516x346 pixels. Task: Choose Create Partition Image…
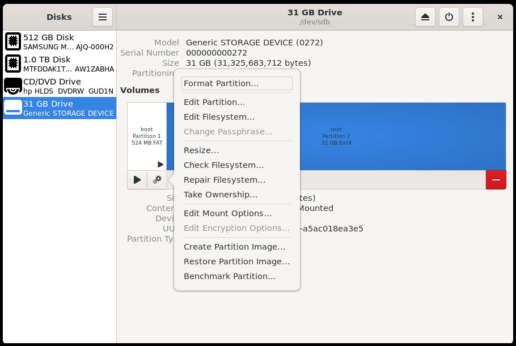[x=234, y=247]
